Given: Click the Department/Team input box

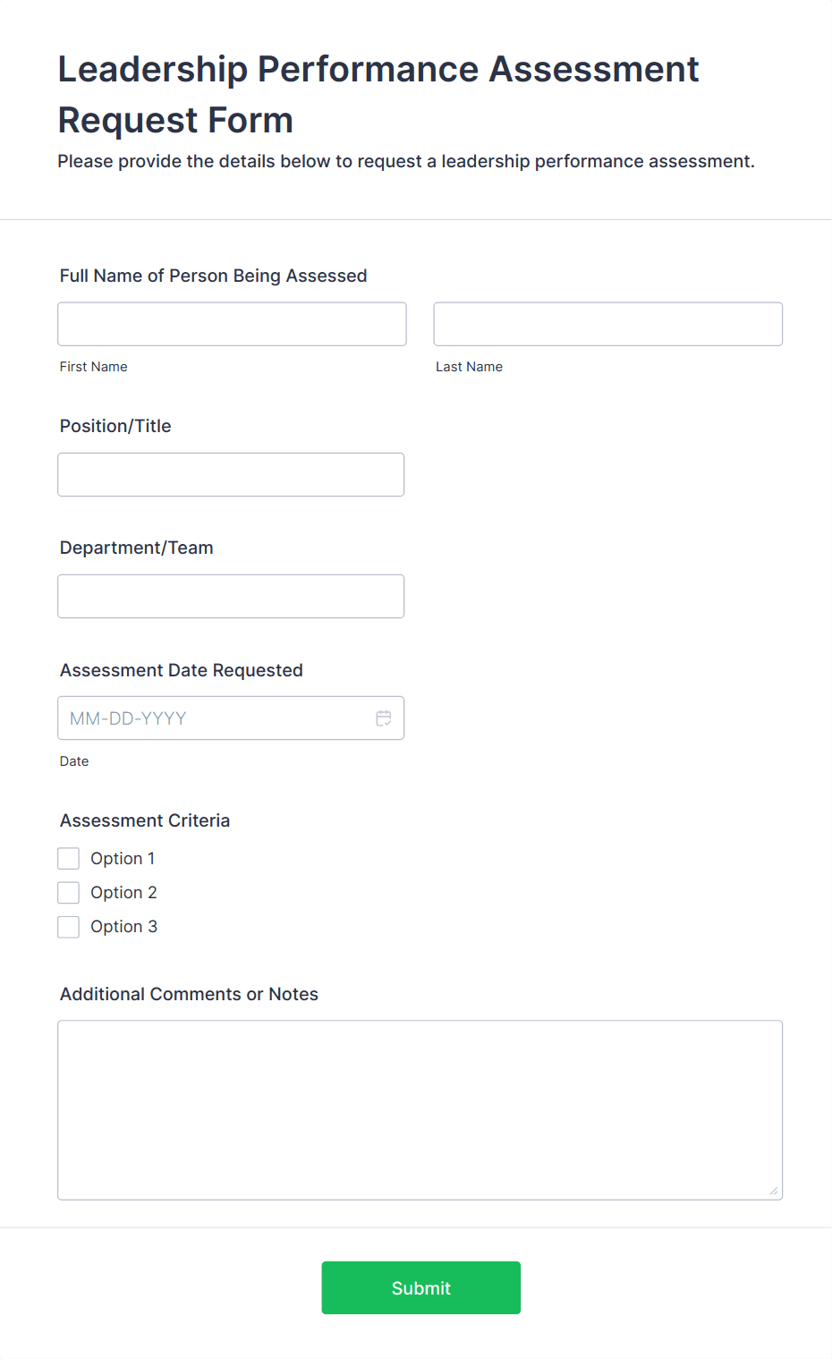Looking at the screenshot, I should tap(231, 596).
